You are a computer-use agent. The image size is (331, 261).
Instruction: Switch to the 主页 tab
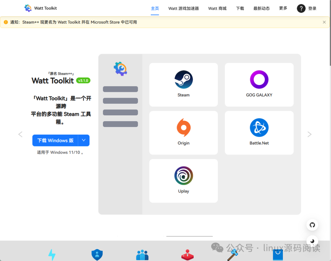(x=155, y=9)
